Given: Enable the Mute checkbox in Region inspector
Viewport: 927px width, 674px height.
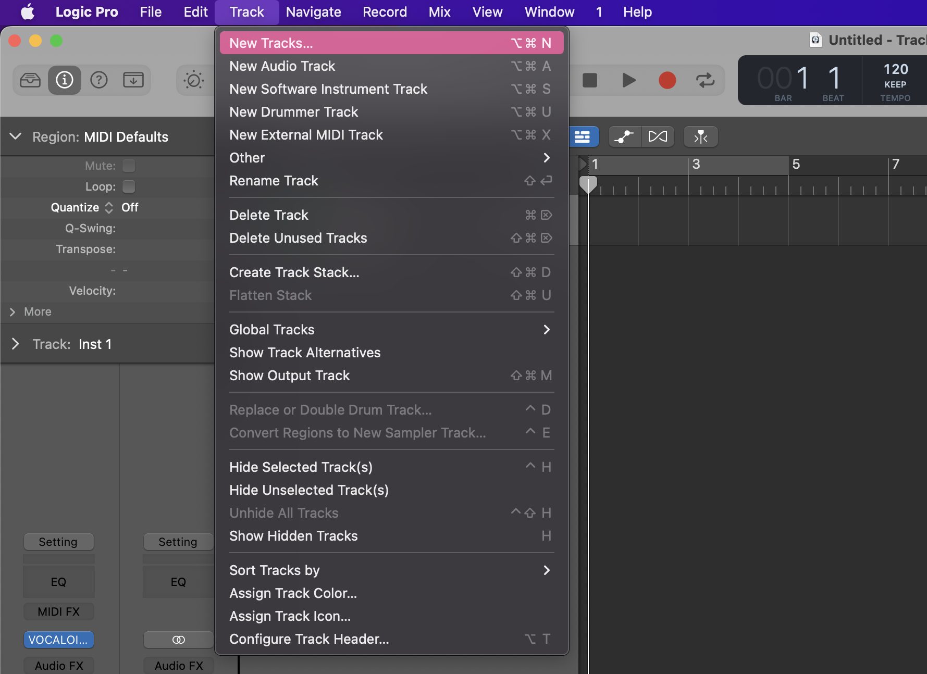Looking at the screenshot, I should coord(128,165).
